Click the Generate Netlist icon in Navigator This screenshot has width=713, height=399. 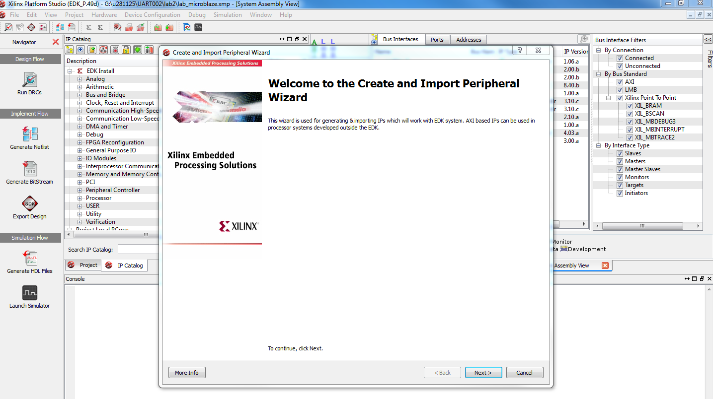pyautogui.click(x=29, y=134)
